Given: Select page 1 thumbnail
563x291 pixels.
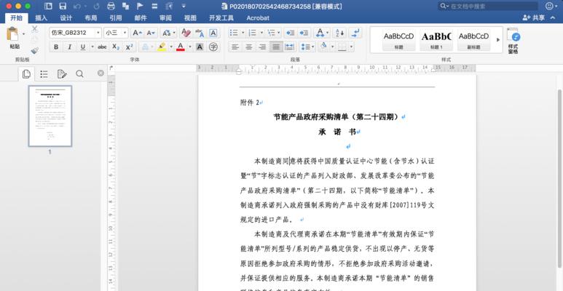Looking at the screenshot, I should (50, 116).
